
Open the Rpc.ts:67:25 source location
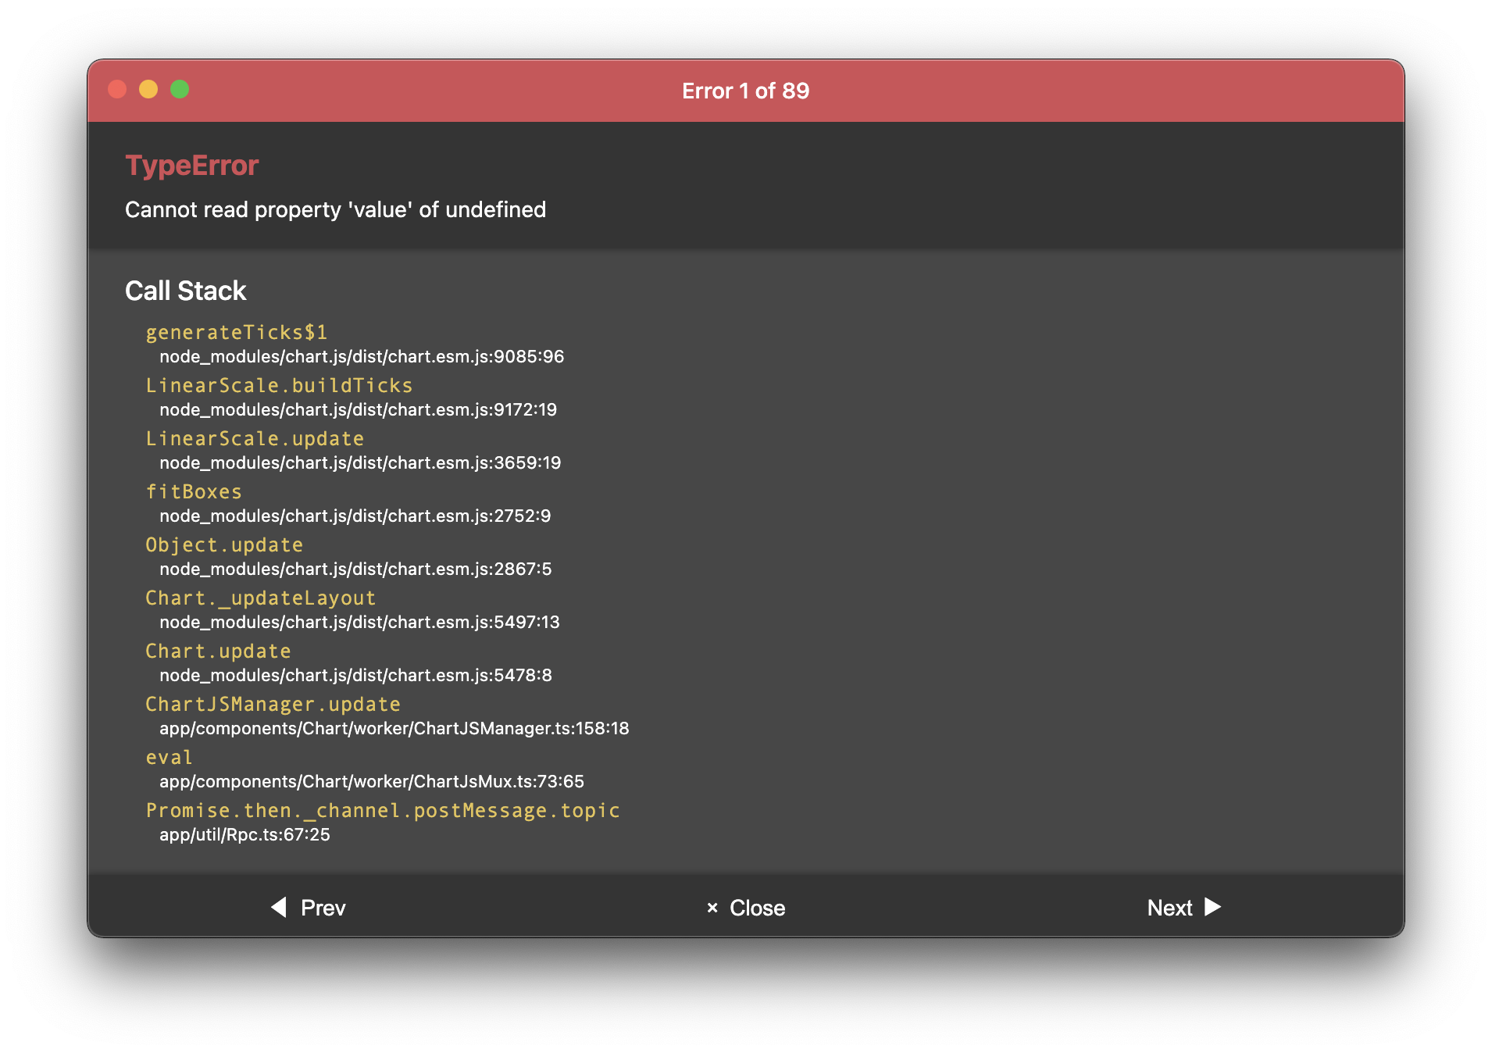(245, 835)
